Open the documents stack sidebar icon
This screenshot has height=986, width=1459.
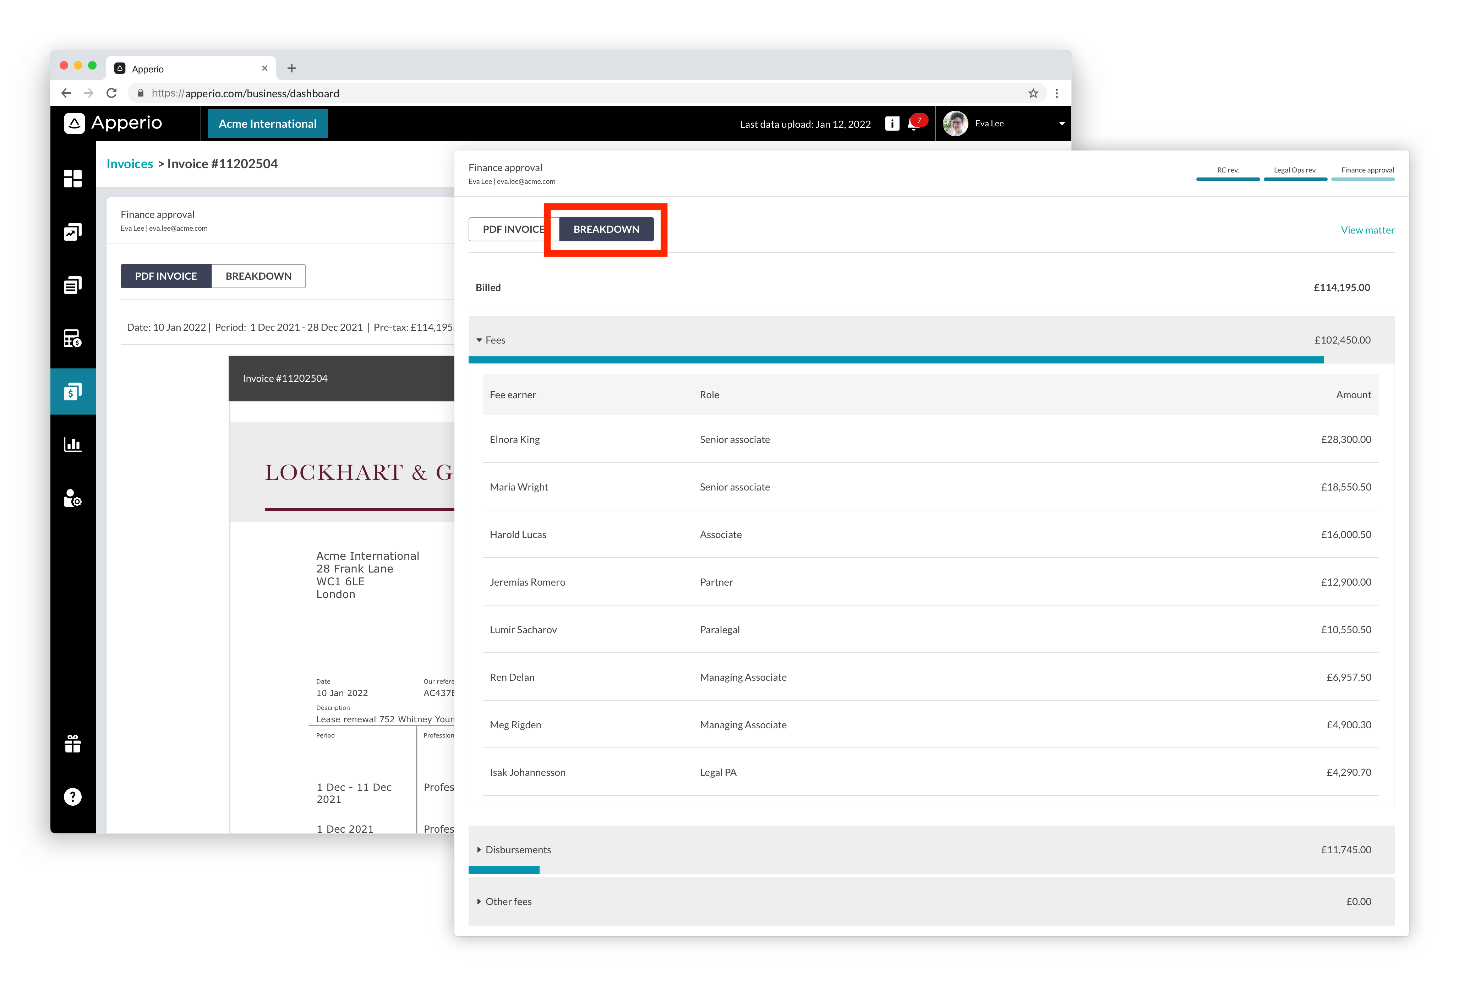pos(73,285)
